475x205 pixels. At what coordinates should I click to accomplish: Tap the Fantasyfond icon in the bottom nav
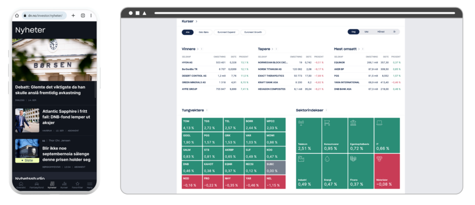point(36,183)
